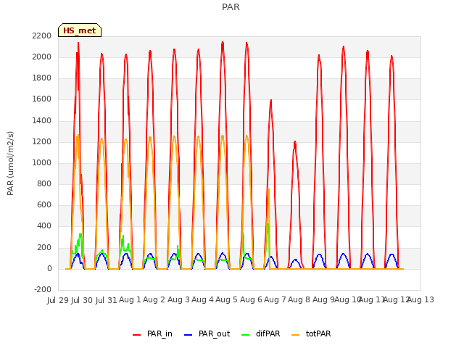Select the difPAR legend entry

tap(260, 333)
